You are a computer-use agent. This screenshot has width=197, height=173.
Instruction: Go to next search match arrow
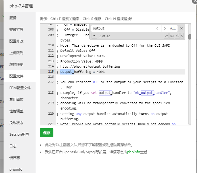click(165, 29)
